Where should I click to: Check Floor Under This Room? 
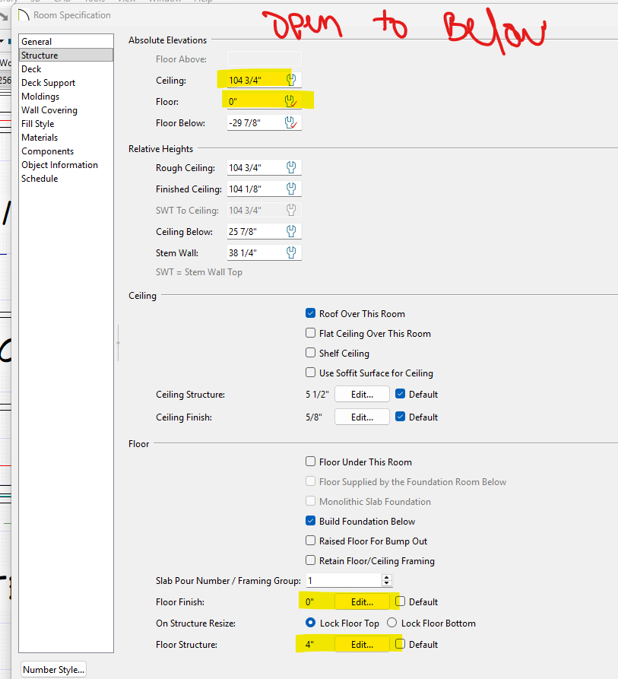pyautogui.click(x=310, y=462)
